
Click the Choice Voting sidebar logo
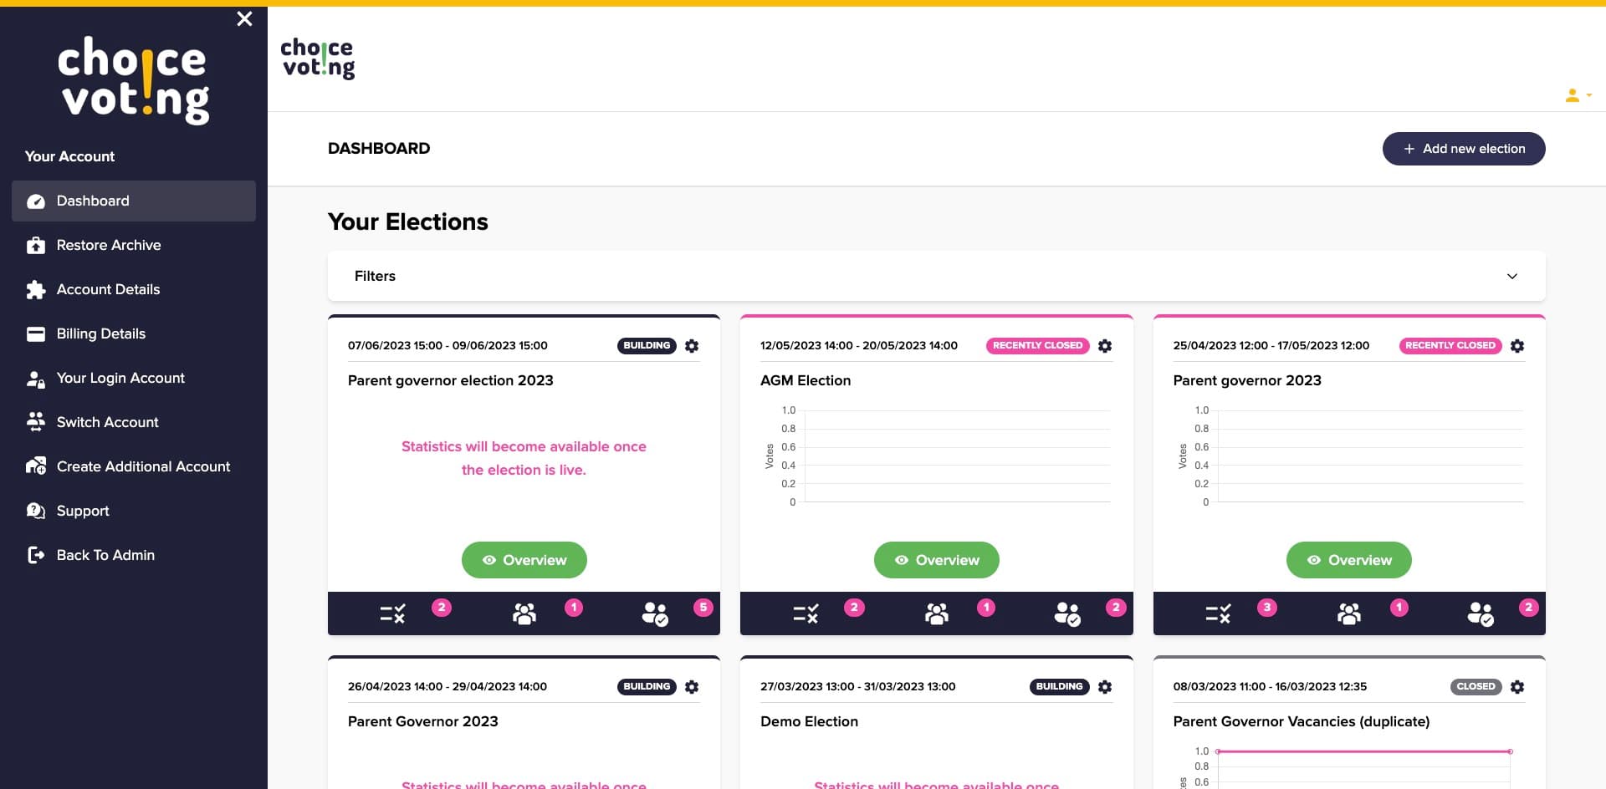pos(134,80)
